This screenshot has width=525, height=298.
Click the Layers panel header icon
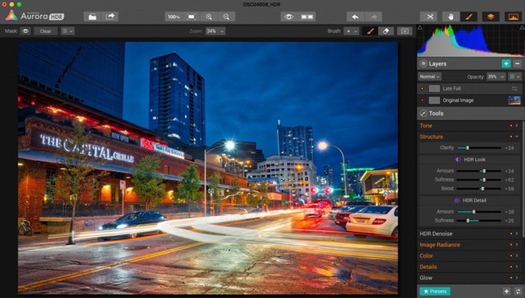click(424, 64)
